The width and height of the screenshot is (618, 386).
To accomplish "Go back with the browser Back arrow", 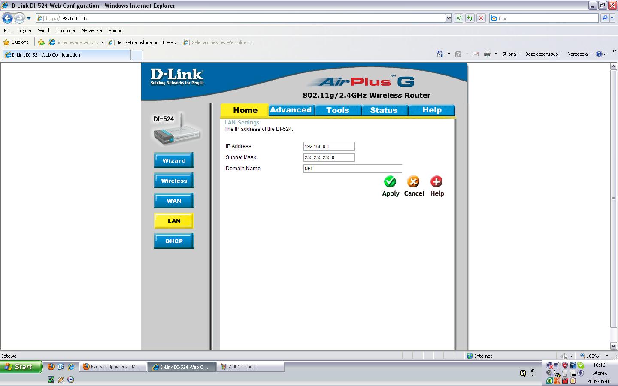I will tap(7, 18).
